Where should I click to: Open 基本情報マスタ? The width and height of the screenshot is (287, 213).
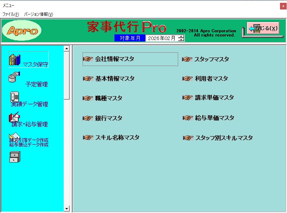tap(114, 79)
